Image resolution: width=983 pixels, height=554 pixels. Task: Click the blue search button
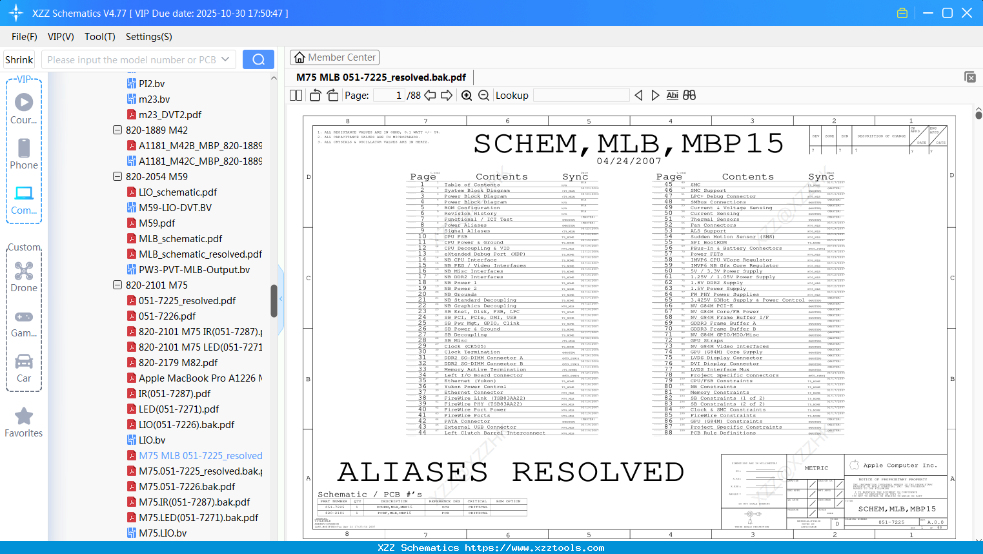coord(258,59)
